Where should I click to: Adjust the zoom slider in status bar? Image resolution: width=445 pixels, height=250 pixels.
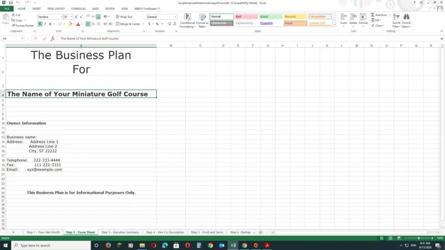pyautogui.click(x=418, y=238)
